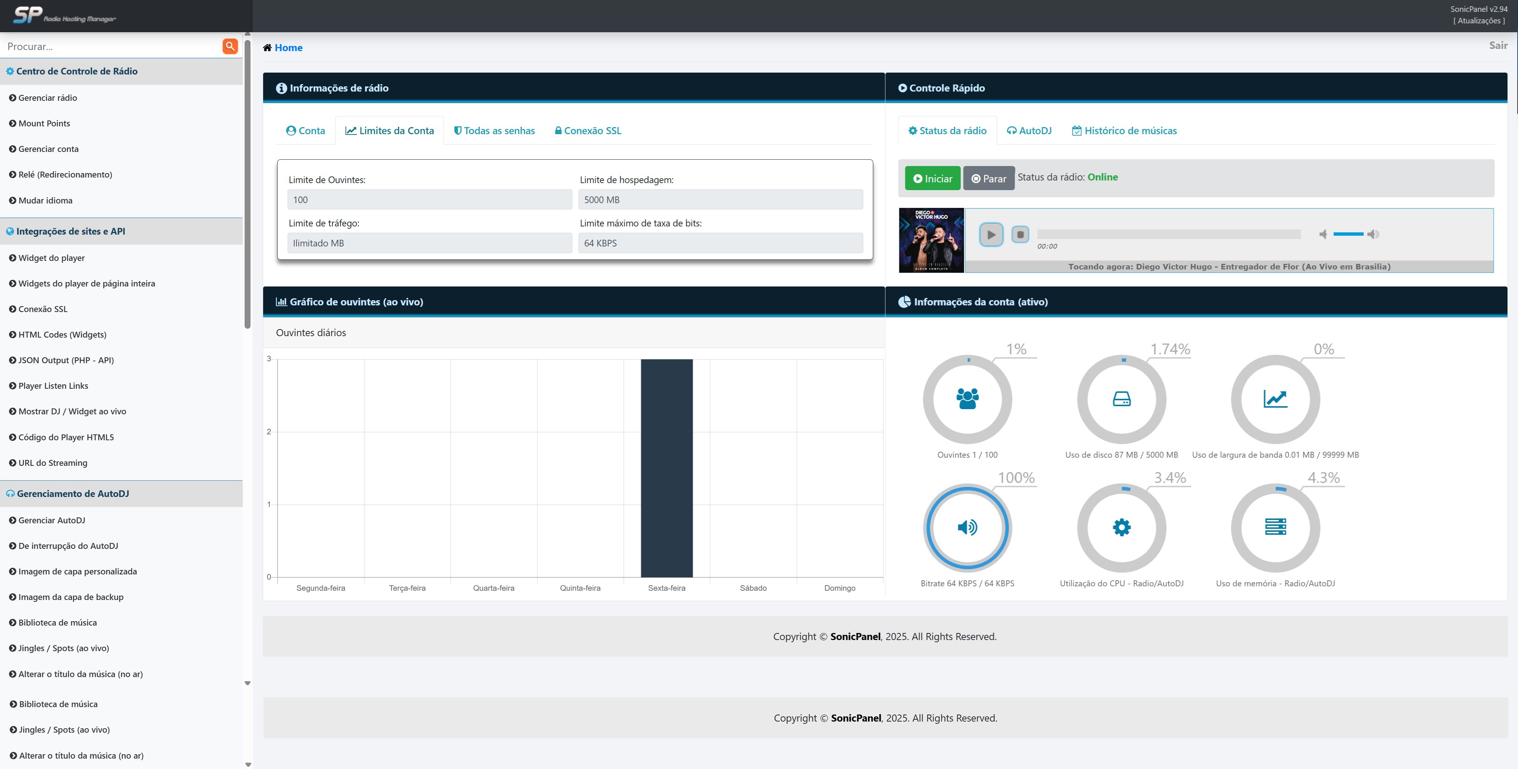The height and width of the screenshot is (769, 1518).
Task: Click the mute speaker icon in the player
Action: click(x=1323, y=235)
